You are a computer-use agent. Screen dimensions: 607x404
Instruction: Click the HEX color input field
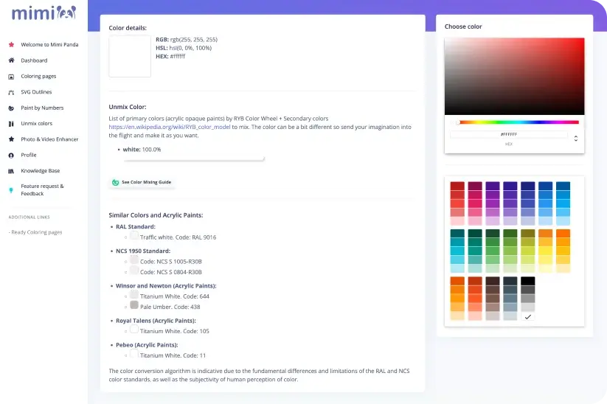pos(509,135)
